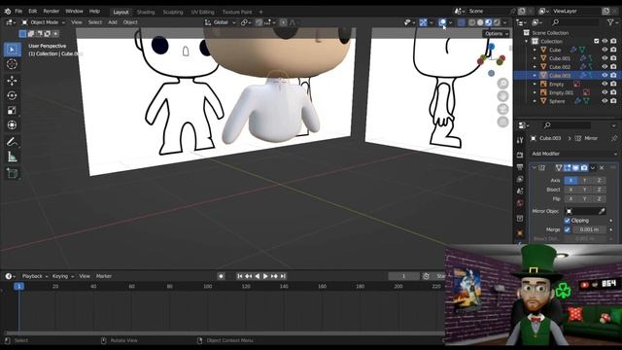This screenshot has width=622, height=350.
Task: Toggle the Merge checkbox
Action: (x=568, y=229)
